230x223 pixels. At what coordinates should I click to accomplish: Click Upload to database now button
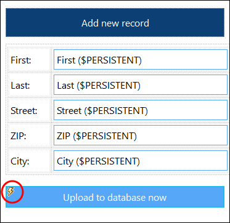(x=115, y=197)
